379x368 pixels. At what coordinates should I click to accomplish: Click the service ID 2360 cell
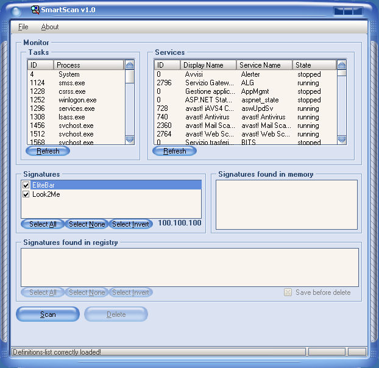point(164,126)
